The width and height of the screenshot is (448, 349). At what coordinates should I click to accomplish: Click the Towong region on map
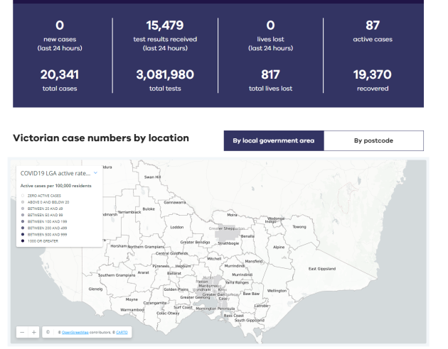299,227
